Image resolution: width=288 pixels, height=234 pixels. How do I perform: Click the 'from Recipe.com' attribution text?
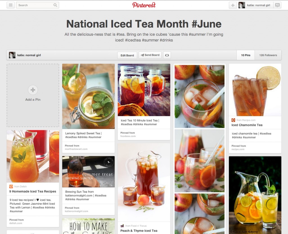(x=246, y=120)
